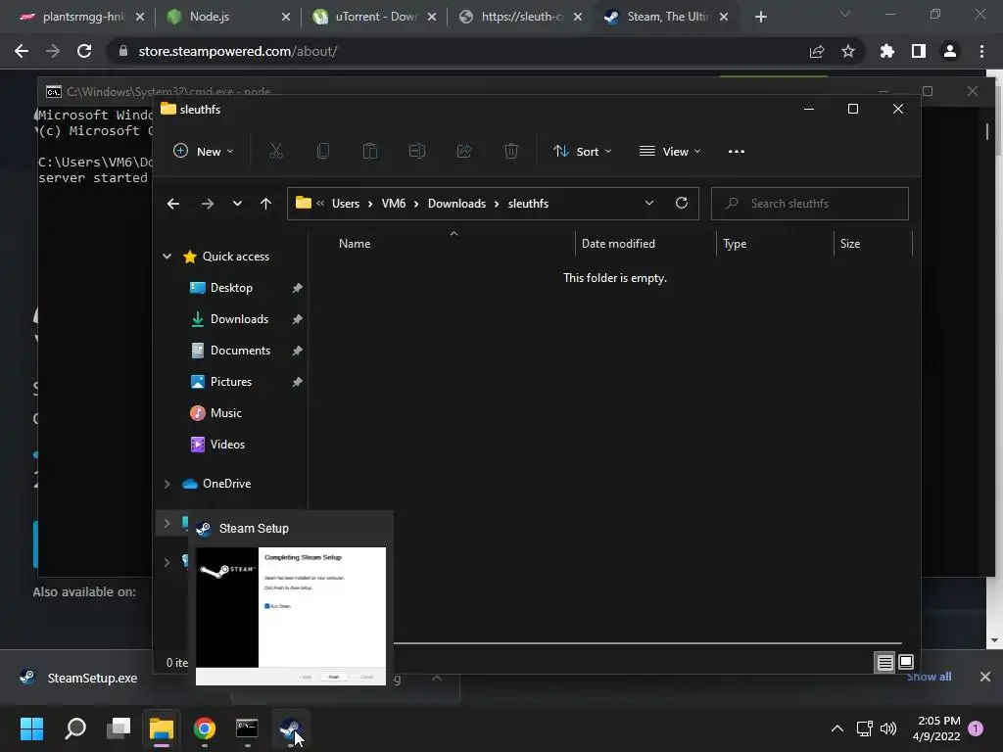Close the Steam browser tab
1003x752 pixels.
pos(724,17)
